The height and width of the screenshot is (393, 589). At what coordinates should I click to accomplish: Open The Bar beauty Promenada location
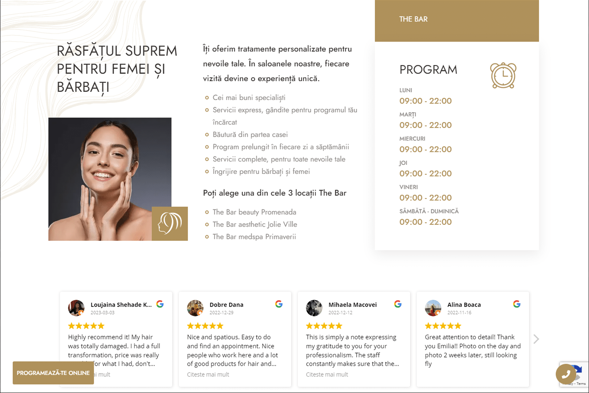pyautogui.click(x=254, y=212)
